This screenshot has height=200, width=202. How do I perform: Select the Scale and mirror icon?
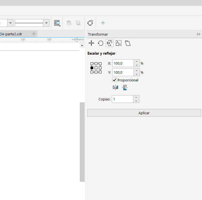click(x=110, y=43)
